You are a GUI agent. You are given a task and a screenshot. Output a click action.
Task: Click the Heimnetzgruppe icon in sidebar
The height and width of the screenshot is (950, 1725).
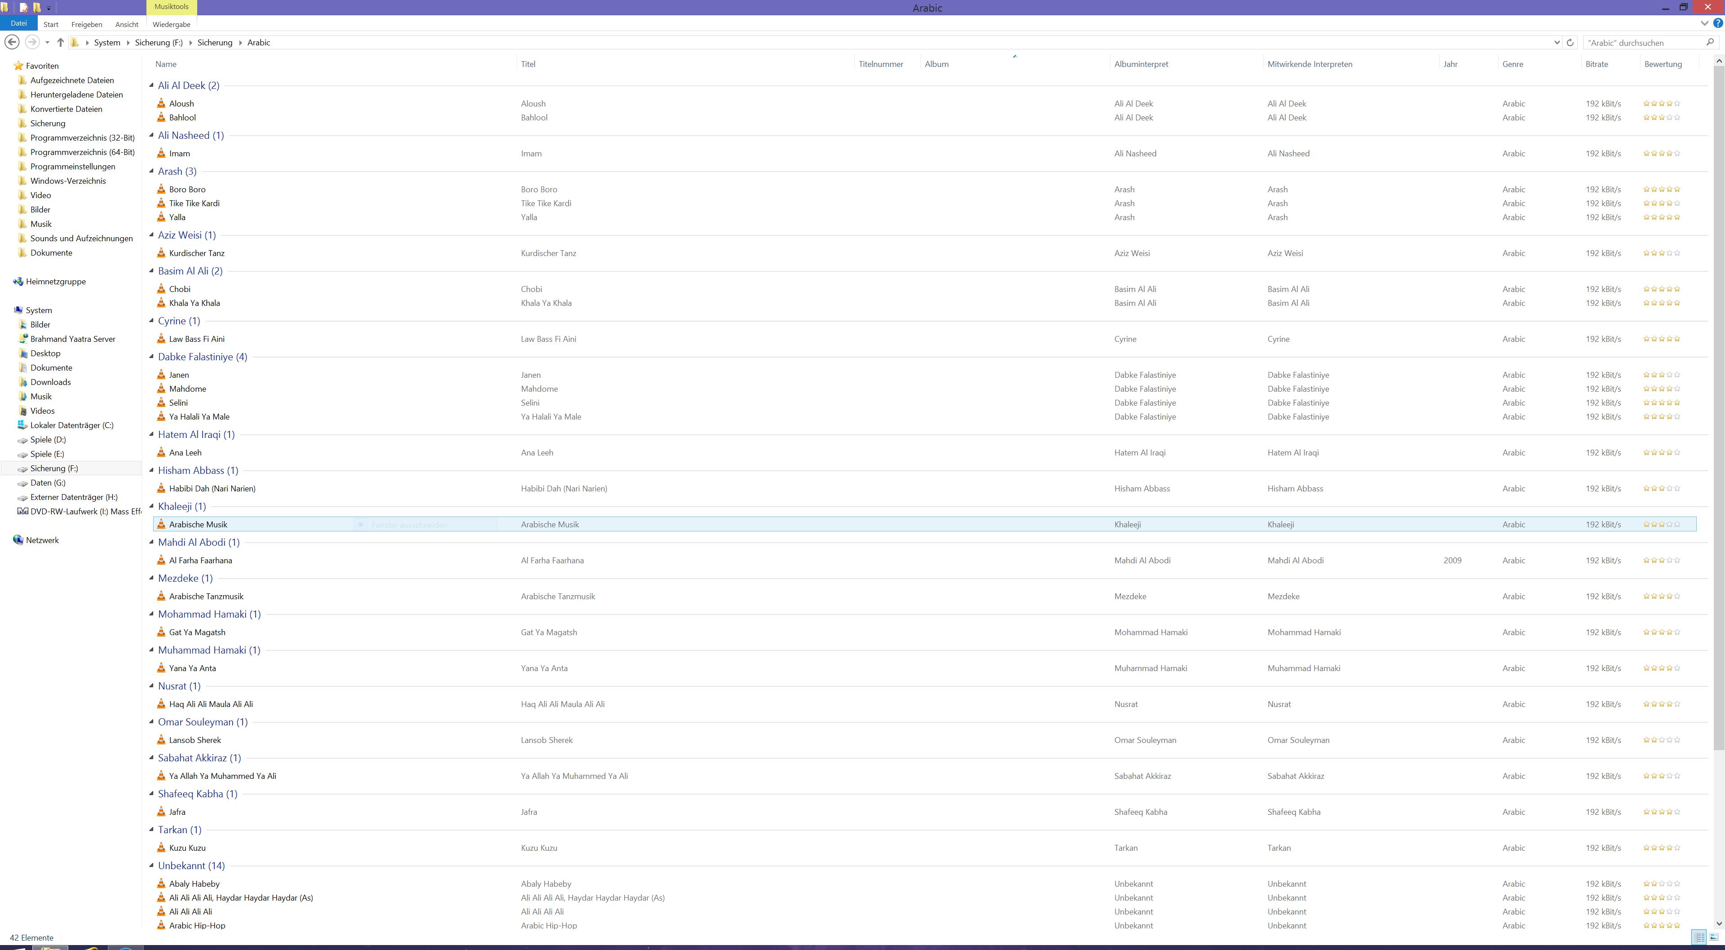18,281
